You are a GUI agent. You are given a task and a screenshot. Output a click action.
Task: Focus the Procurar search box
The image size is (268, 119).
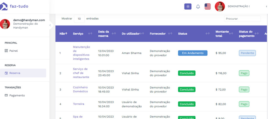242,19
